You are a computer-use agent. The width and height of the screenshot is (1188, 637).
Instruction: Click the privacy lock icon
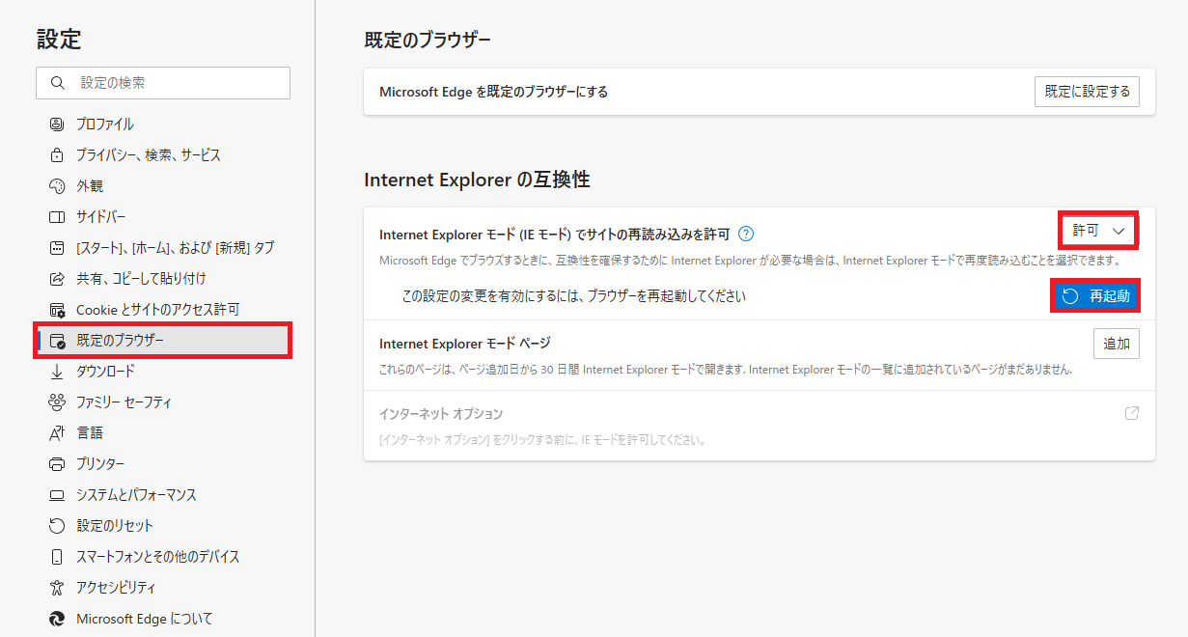pos(57,155)
